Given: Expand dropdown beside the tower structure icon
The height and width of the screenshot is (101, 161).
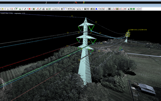Looking at the screenshot, I should coord(10,9).
